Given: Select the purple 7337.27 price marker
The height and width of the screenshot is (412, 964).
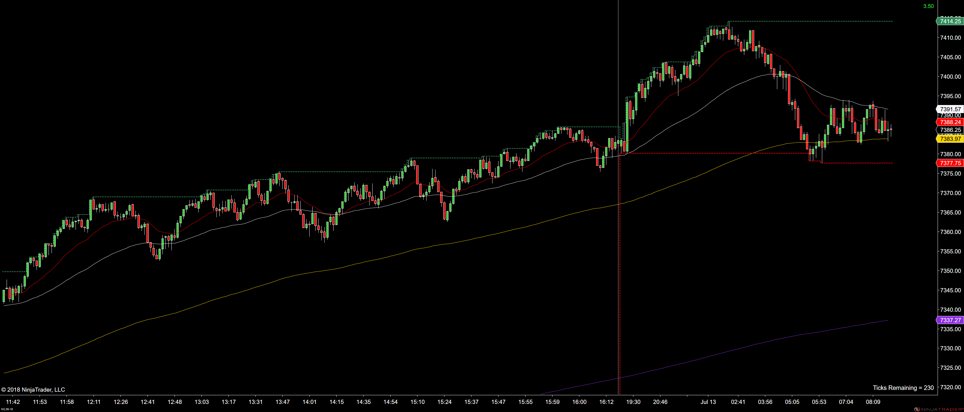Looking at the screenshot, I should pos(949,320).
